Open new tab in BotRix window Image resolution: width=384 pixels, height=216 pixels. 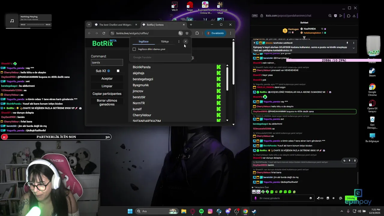pyautogui.click(x=191, y=25)
